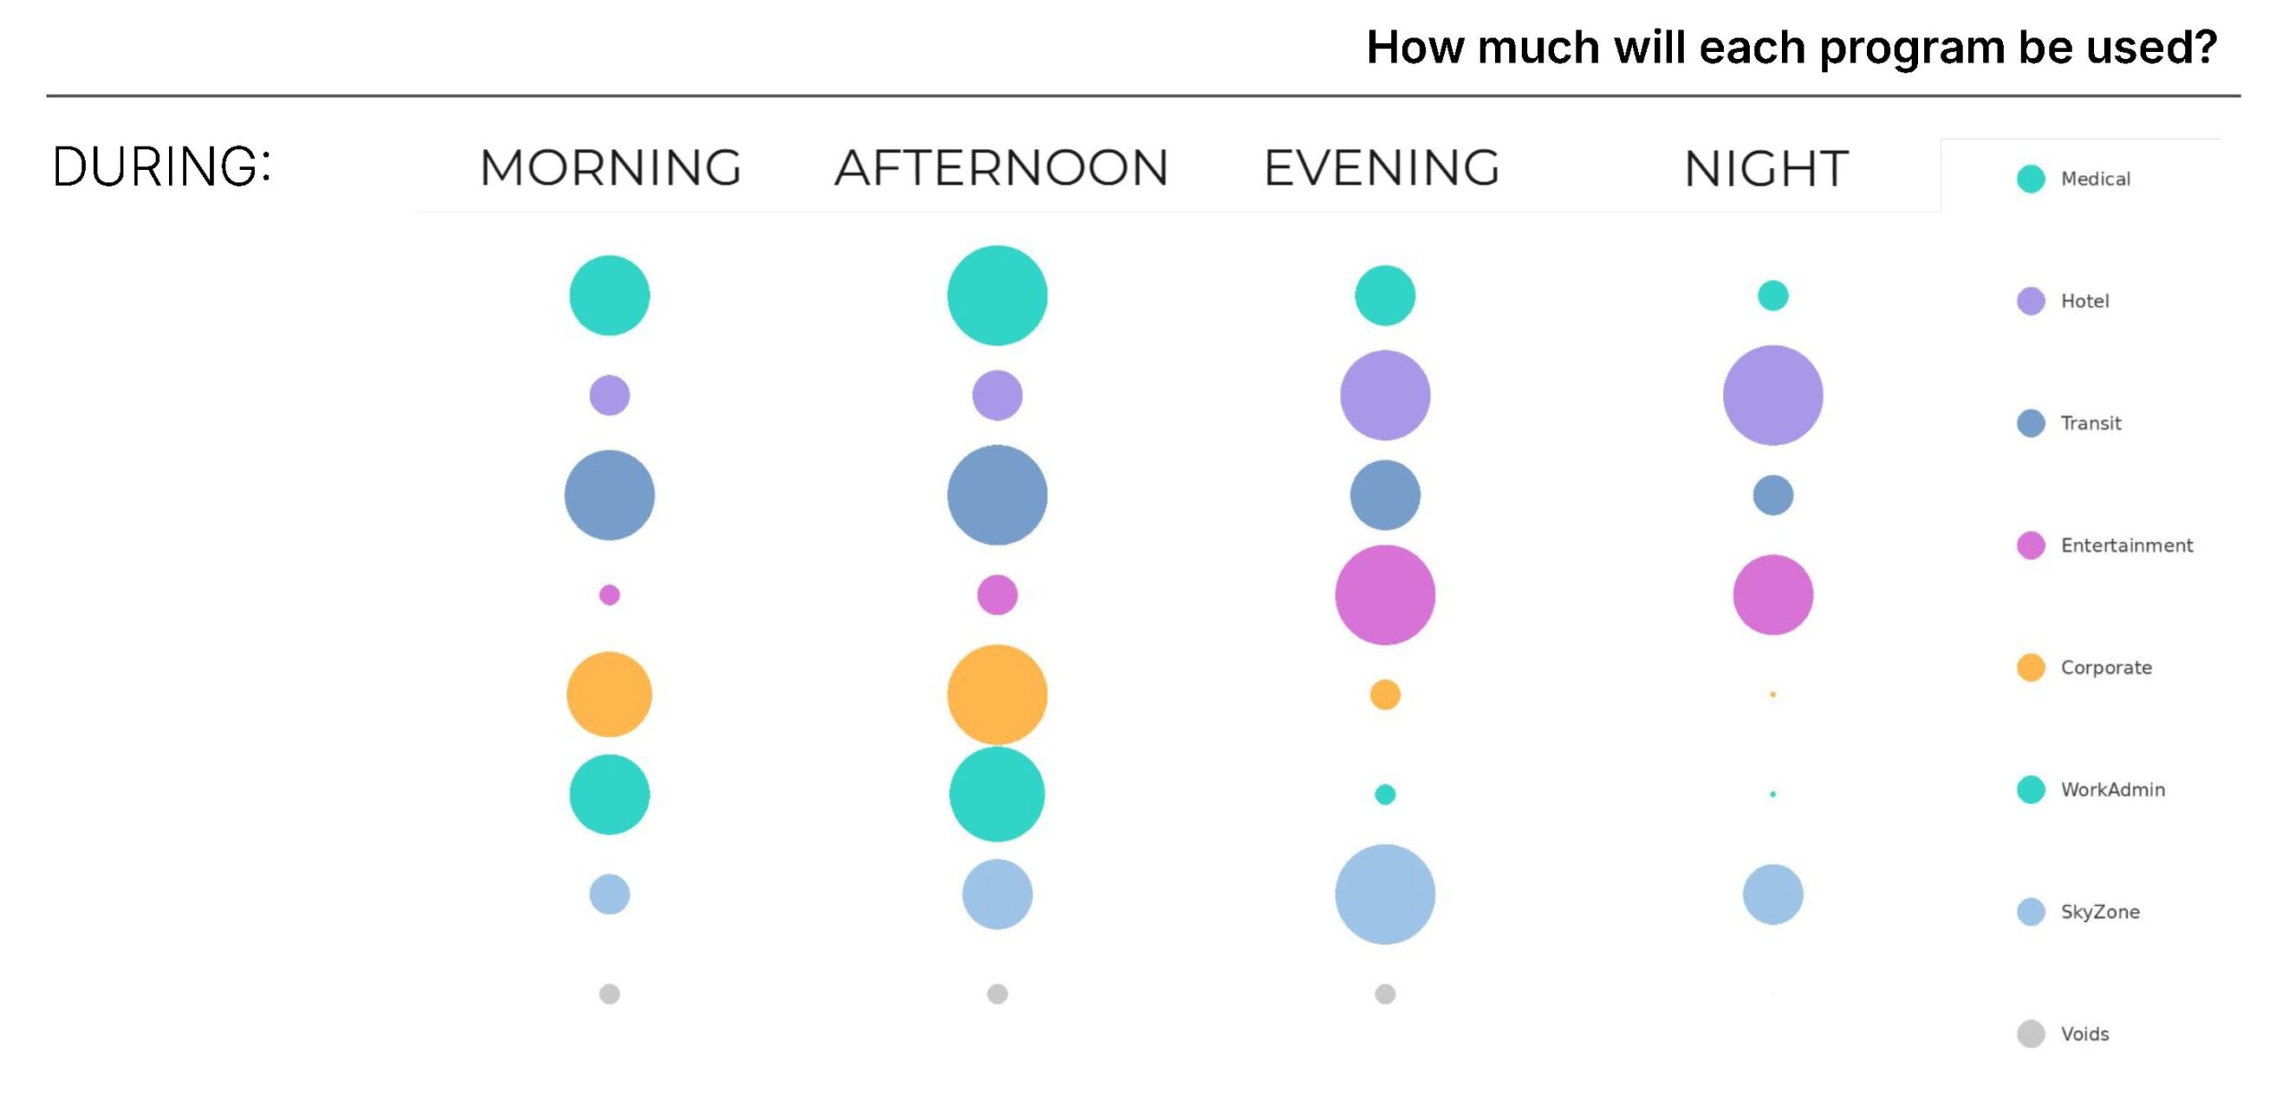This screenshot has width=2289, height=1115.
Task: Click the NIGHT column header
Action: pyautogui.click(x=1766, y=168)
